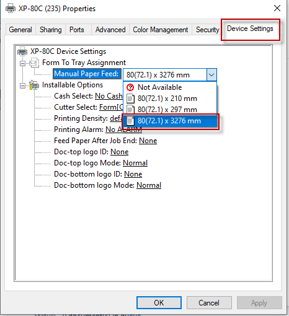Select the Feed Paper After Job End label
The width and height of the screenshot is (289, 316).
[x=96, y=141]
